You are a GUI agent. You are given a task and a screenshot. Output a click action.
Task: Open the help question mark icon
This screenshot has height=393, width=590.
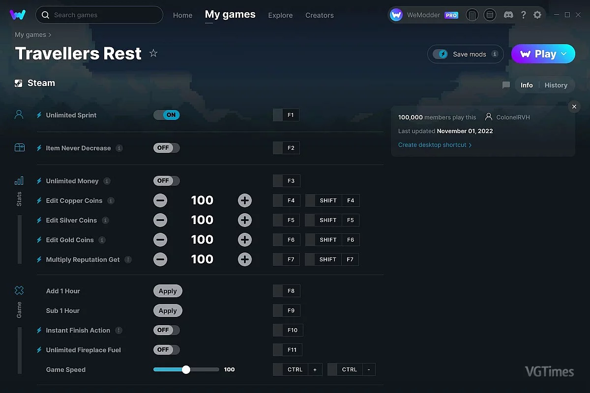524,15
